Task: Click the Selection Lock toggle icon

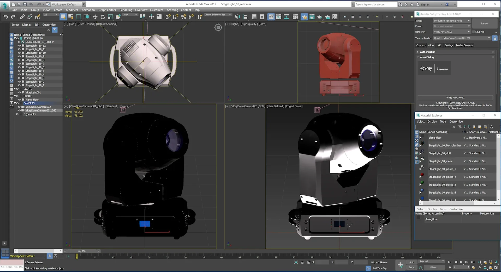Action: (x=302, y=262)
